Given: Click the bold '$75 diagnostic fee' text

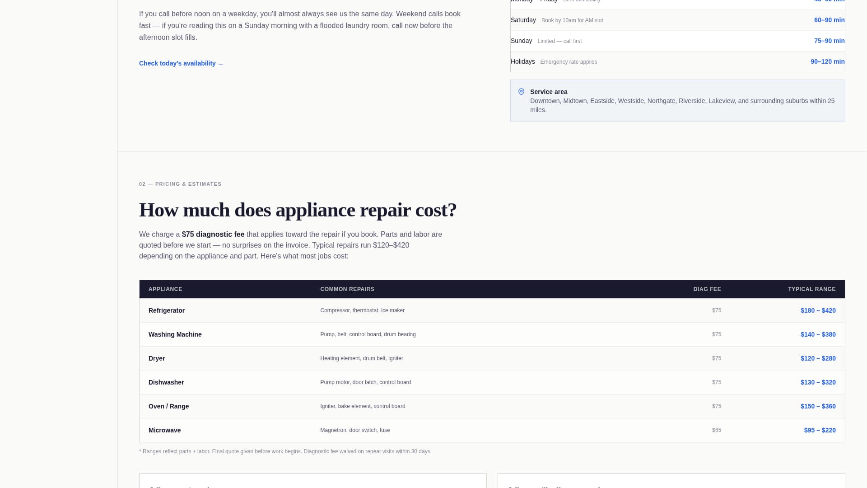Looking at the screenshot, I should [x=213, y=234].
